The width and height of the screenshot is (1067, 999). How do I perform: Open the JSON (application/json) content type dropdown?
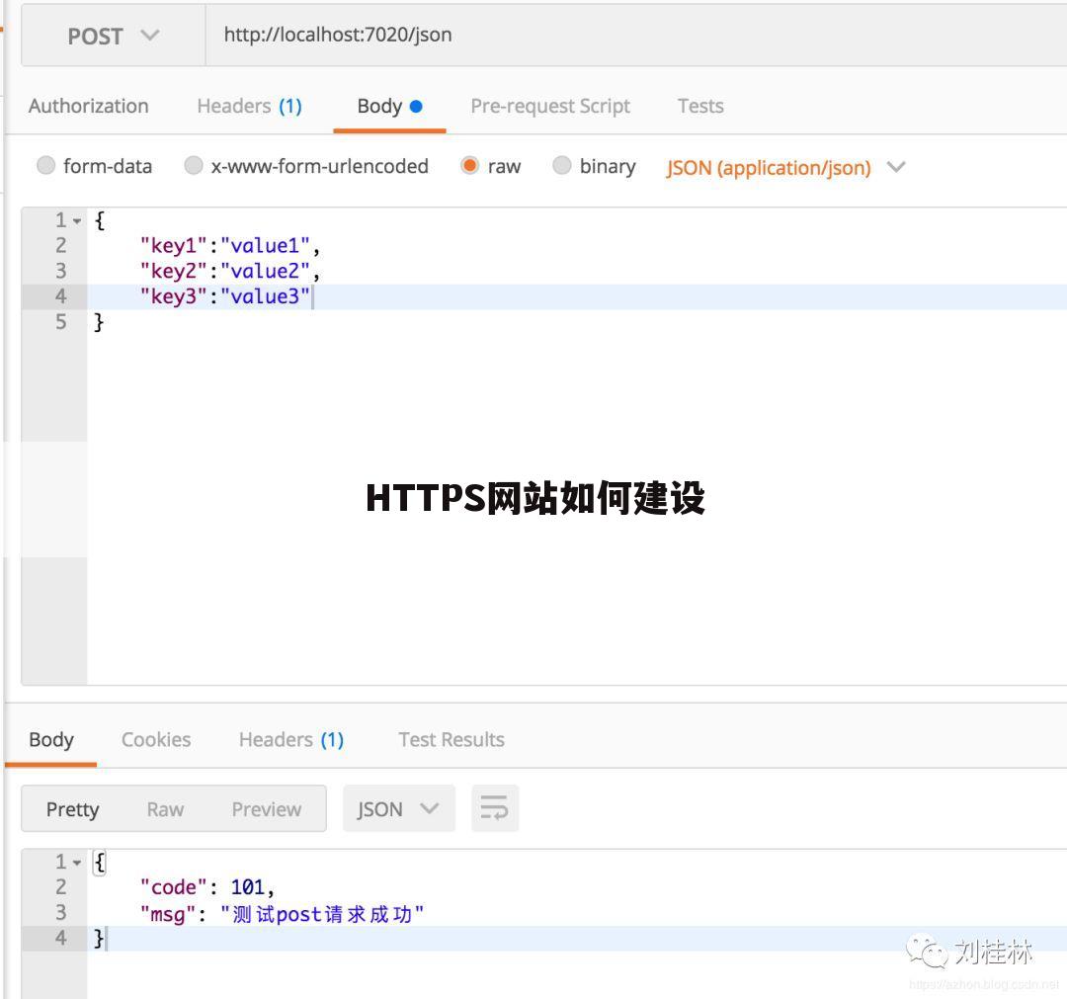click(x=785, y=167)
